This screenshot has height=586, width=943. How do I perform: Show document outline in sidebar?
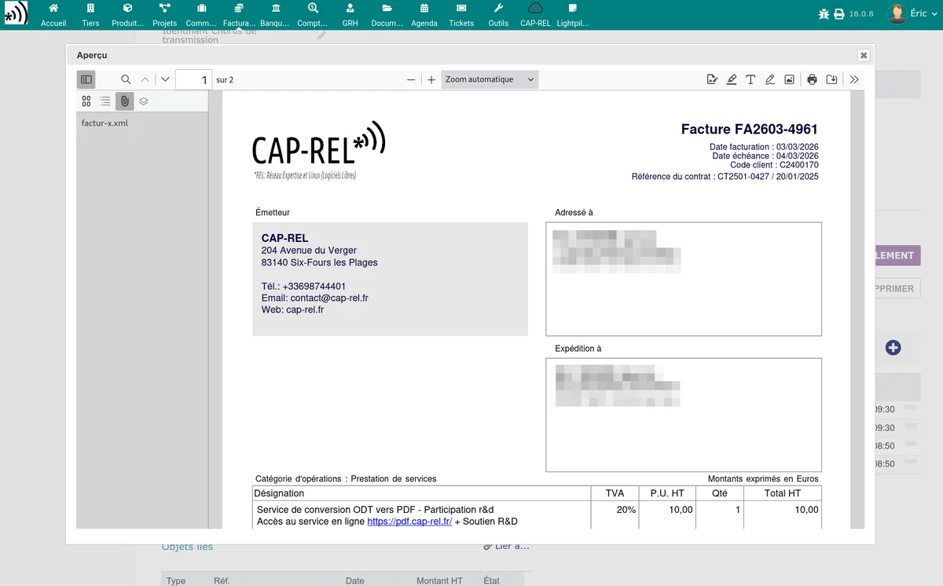click(105, 101)
